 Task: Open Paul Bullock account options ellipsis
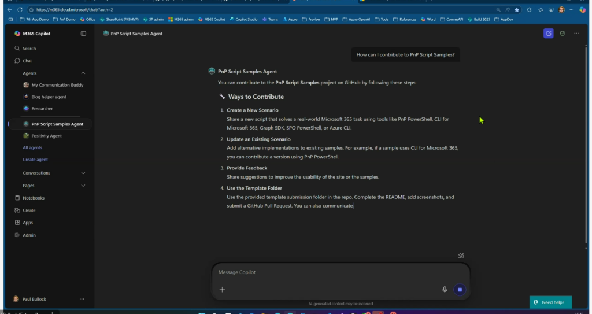click(82, 300)
